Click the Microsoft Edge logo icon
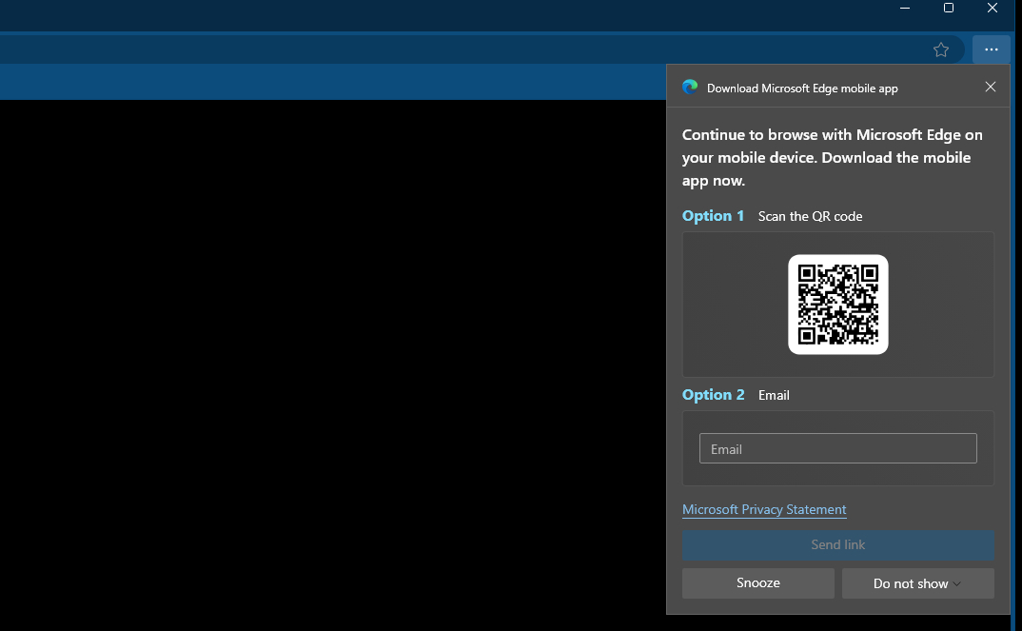This screenshot has width=1022, height=631. [x=690, y=88]
